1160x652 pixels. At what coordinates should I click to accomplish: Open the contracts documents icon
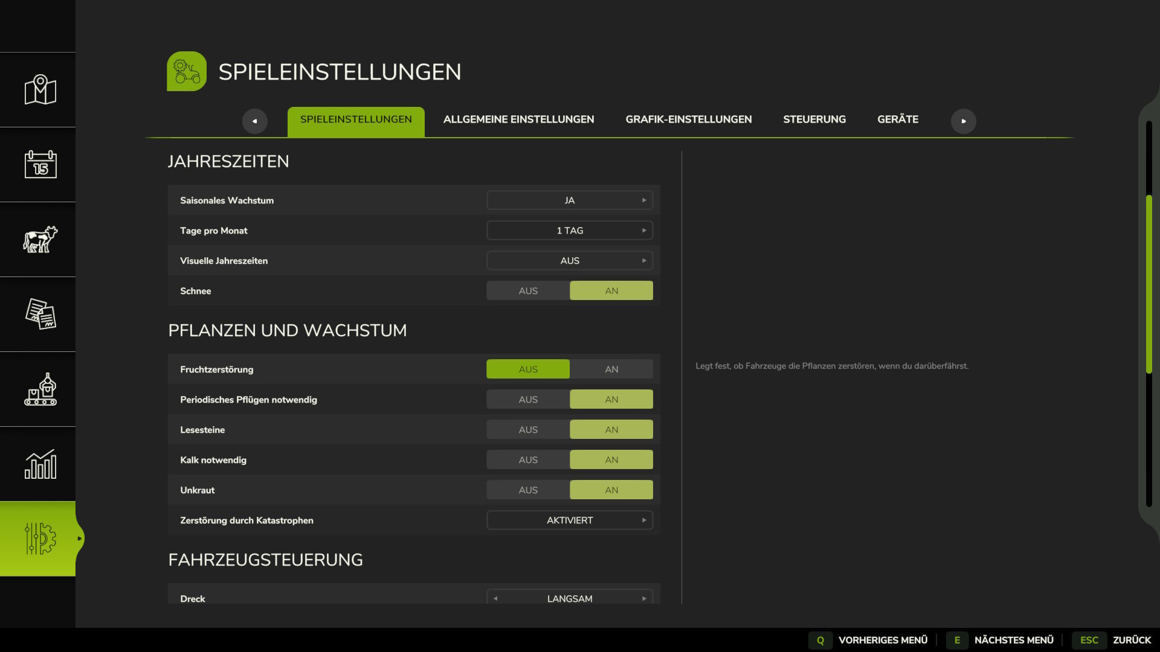40,314
